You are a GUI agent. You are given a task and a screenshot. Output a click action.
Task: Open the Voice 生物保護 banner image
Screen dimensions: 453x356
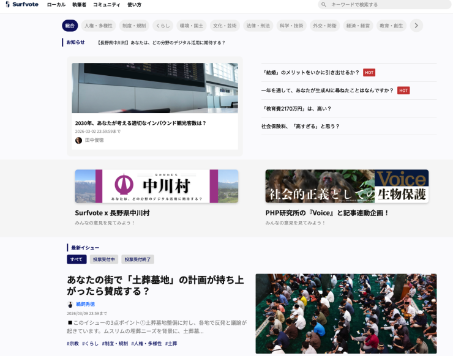click(x=347, y=186)
